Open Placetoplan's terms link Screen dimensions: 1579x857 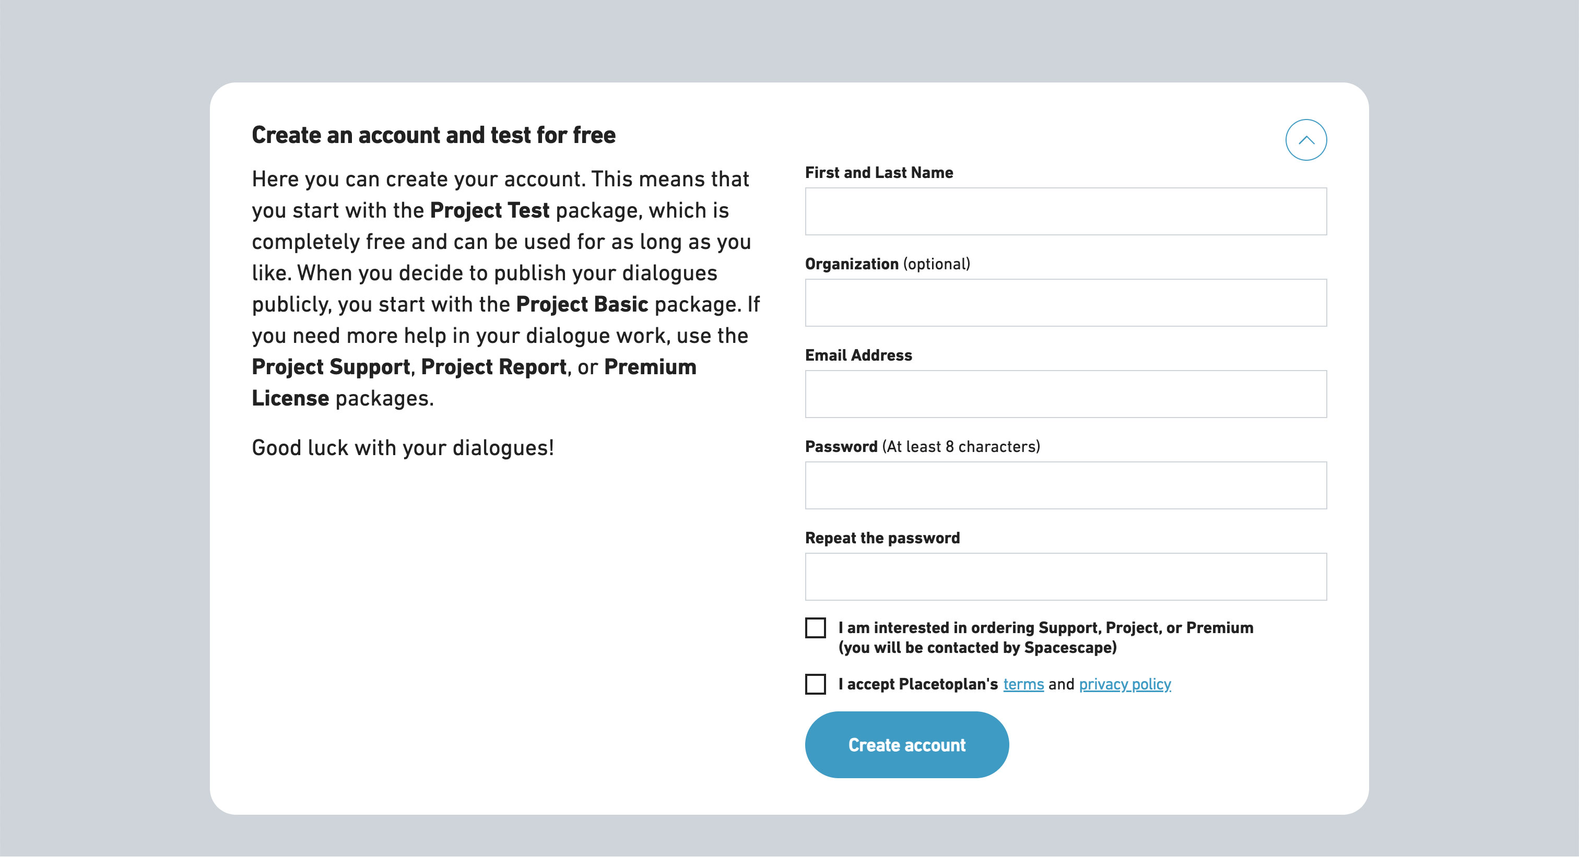[1023, 684]
